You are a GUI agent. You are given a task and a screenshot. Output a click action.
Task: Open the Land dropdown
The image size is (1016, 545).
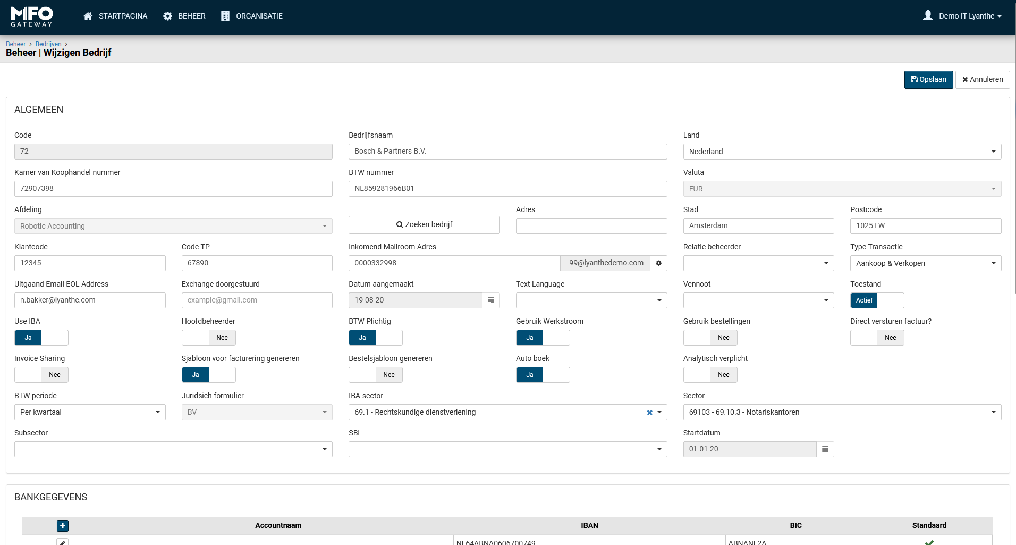842,152
